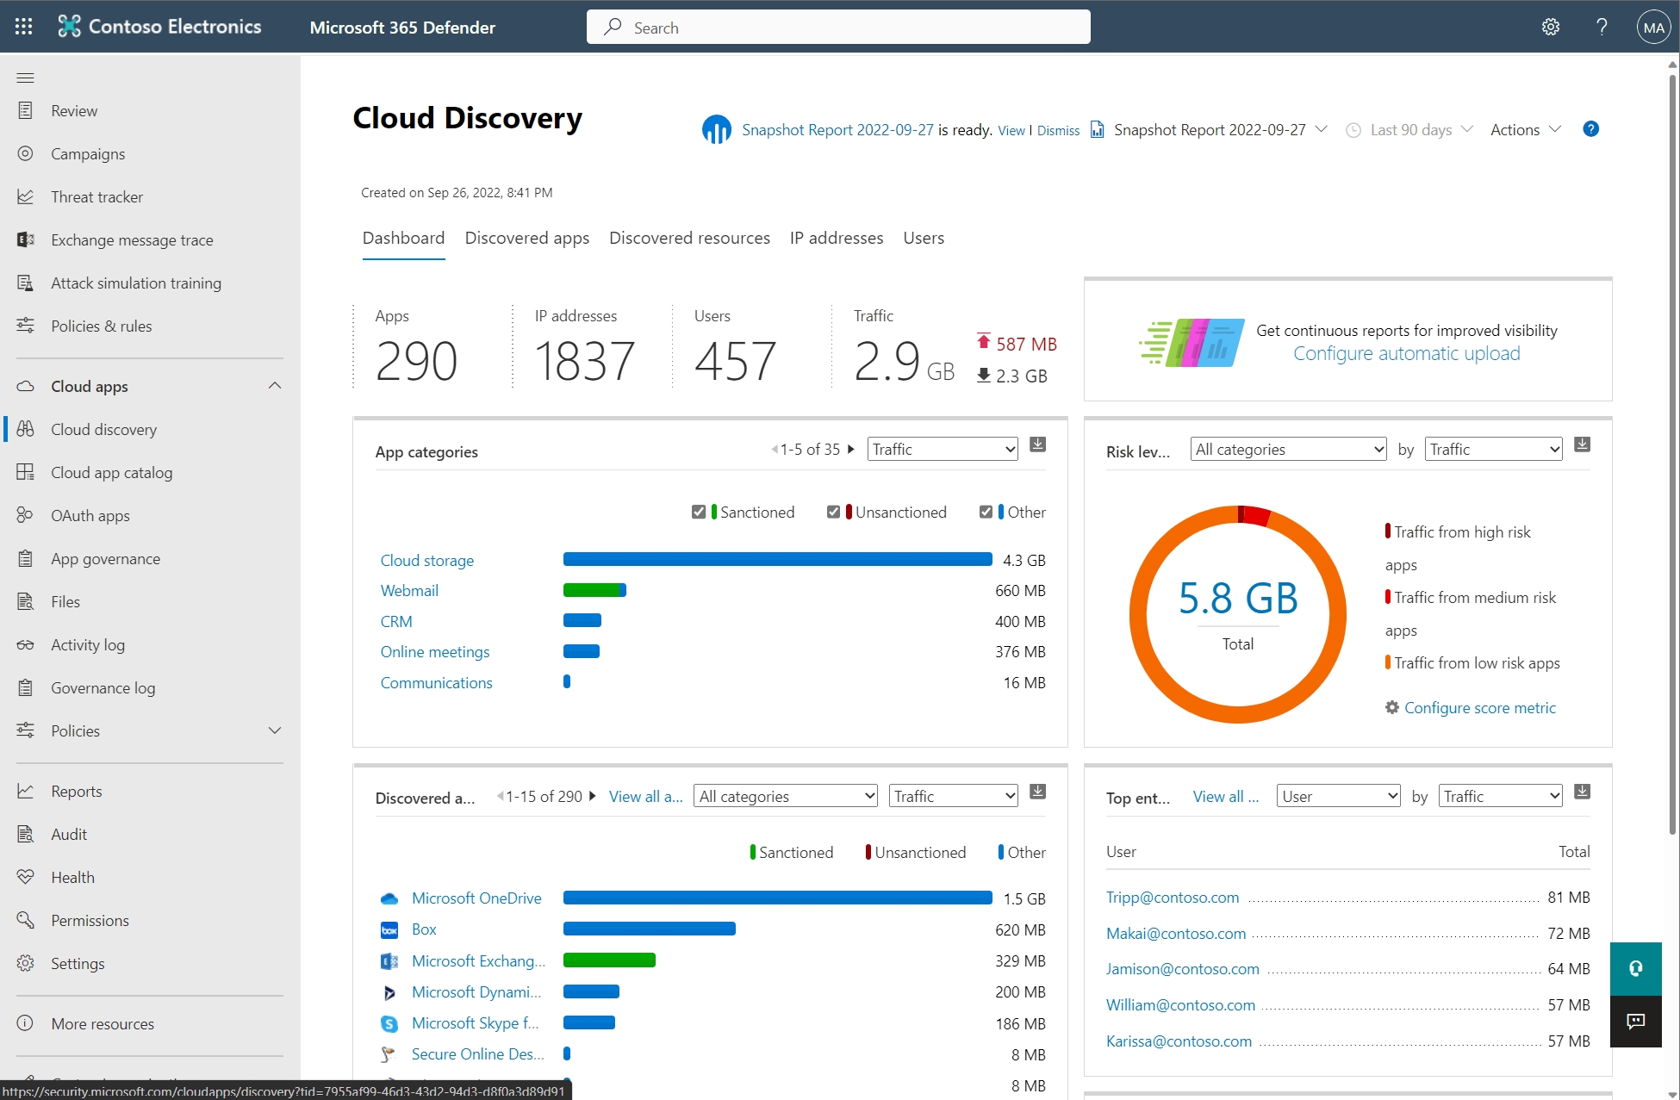Click download icon in Risk level panel
The image size is (1680, 1100).
click(1582, 444)
